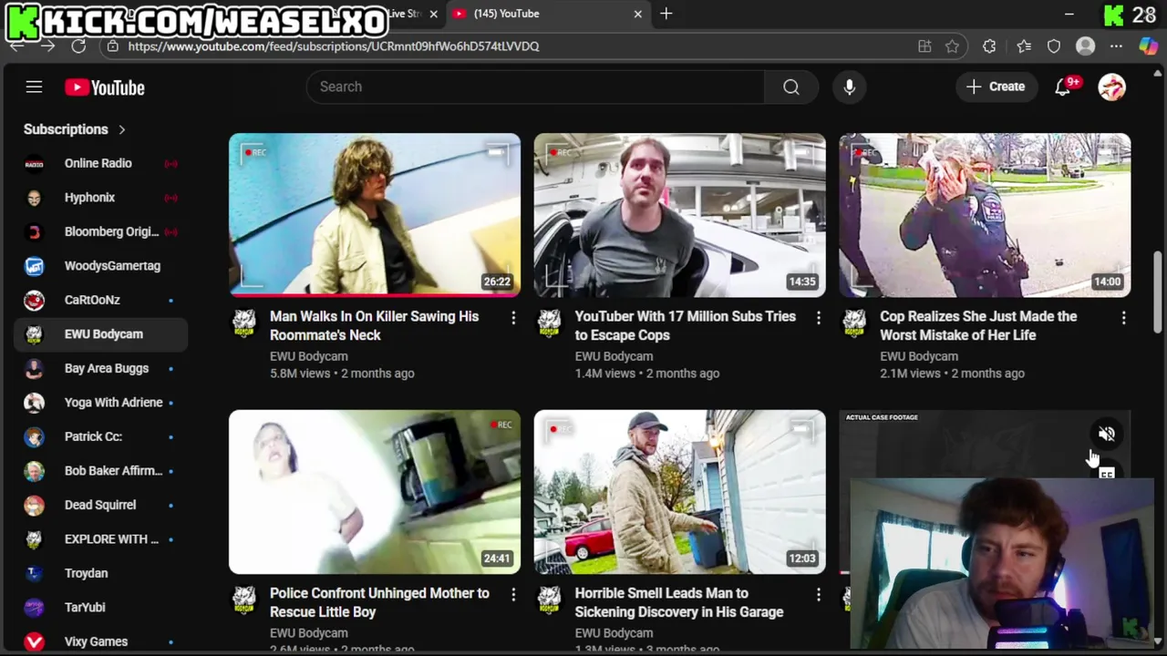Unmute the previewing video with speaker icon
This screenshot has height=656, width=1167.
click(x=1106, y=435)
